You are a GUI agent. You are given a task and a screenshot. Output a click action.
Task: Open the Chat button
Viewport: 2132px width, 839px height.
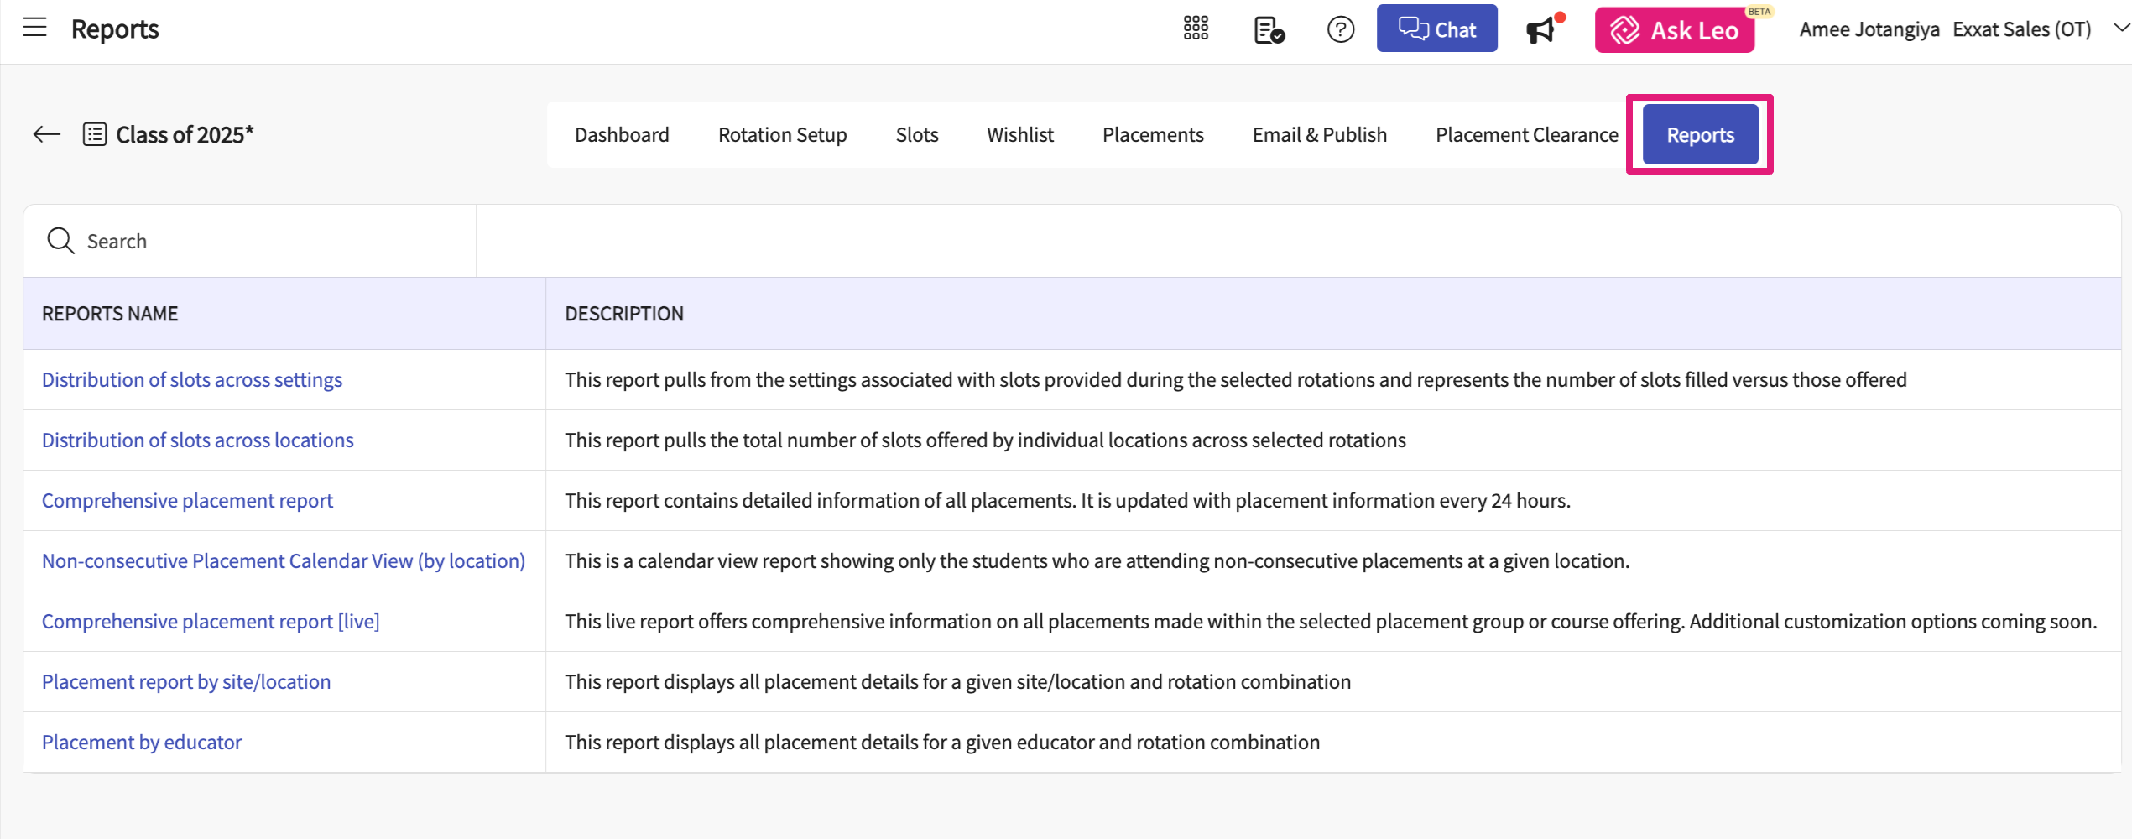(1436, 29)
